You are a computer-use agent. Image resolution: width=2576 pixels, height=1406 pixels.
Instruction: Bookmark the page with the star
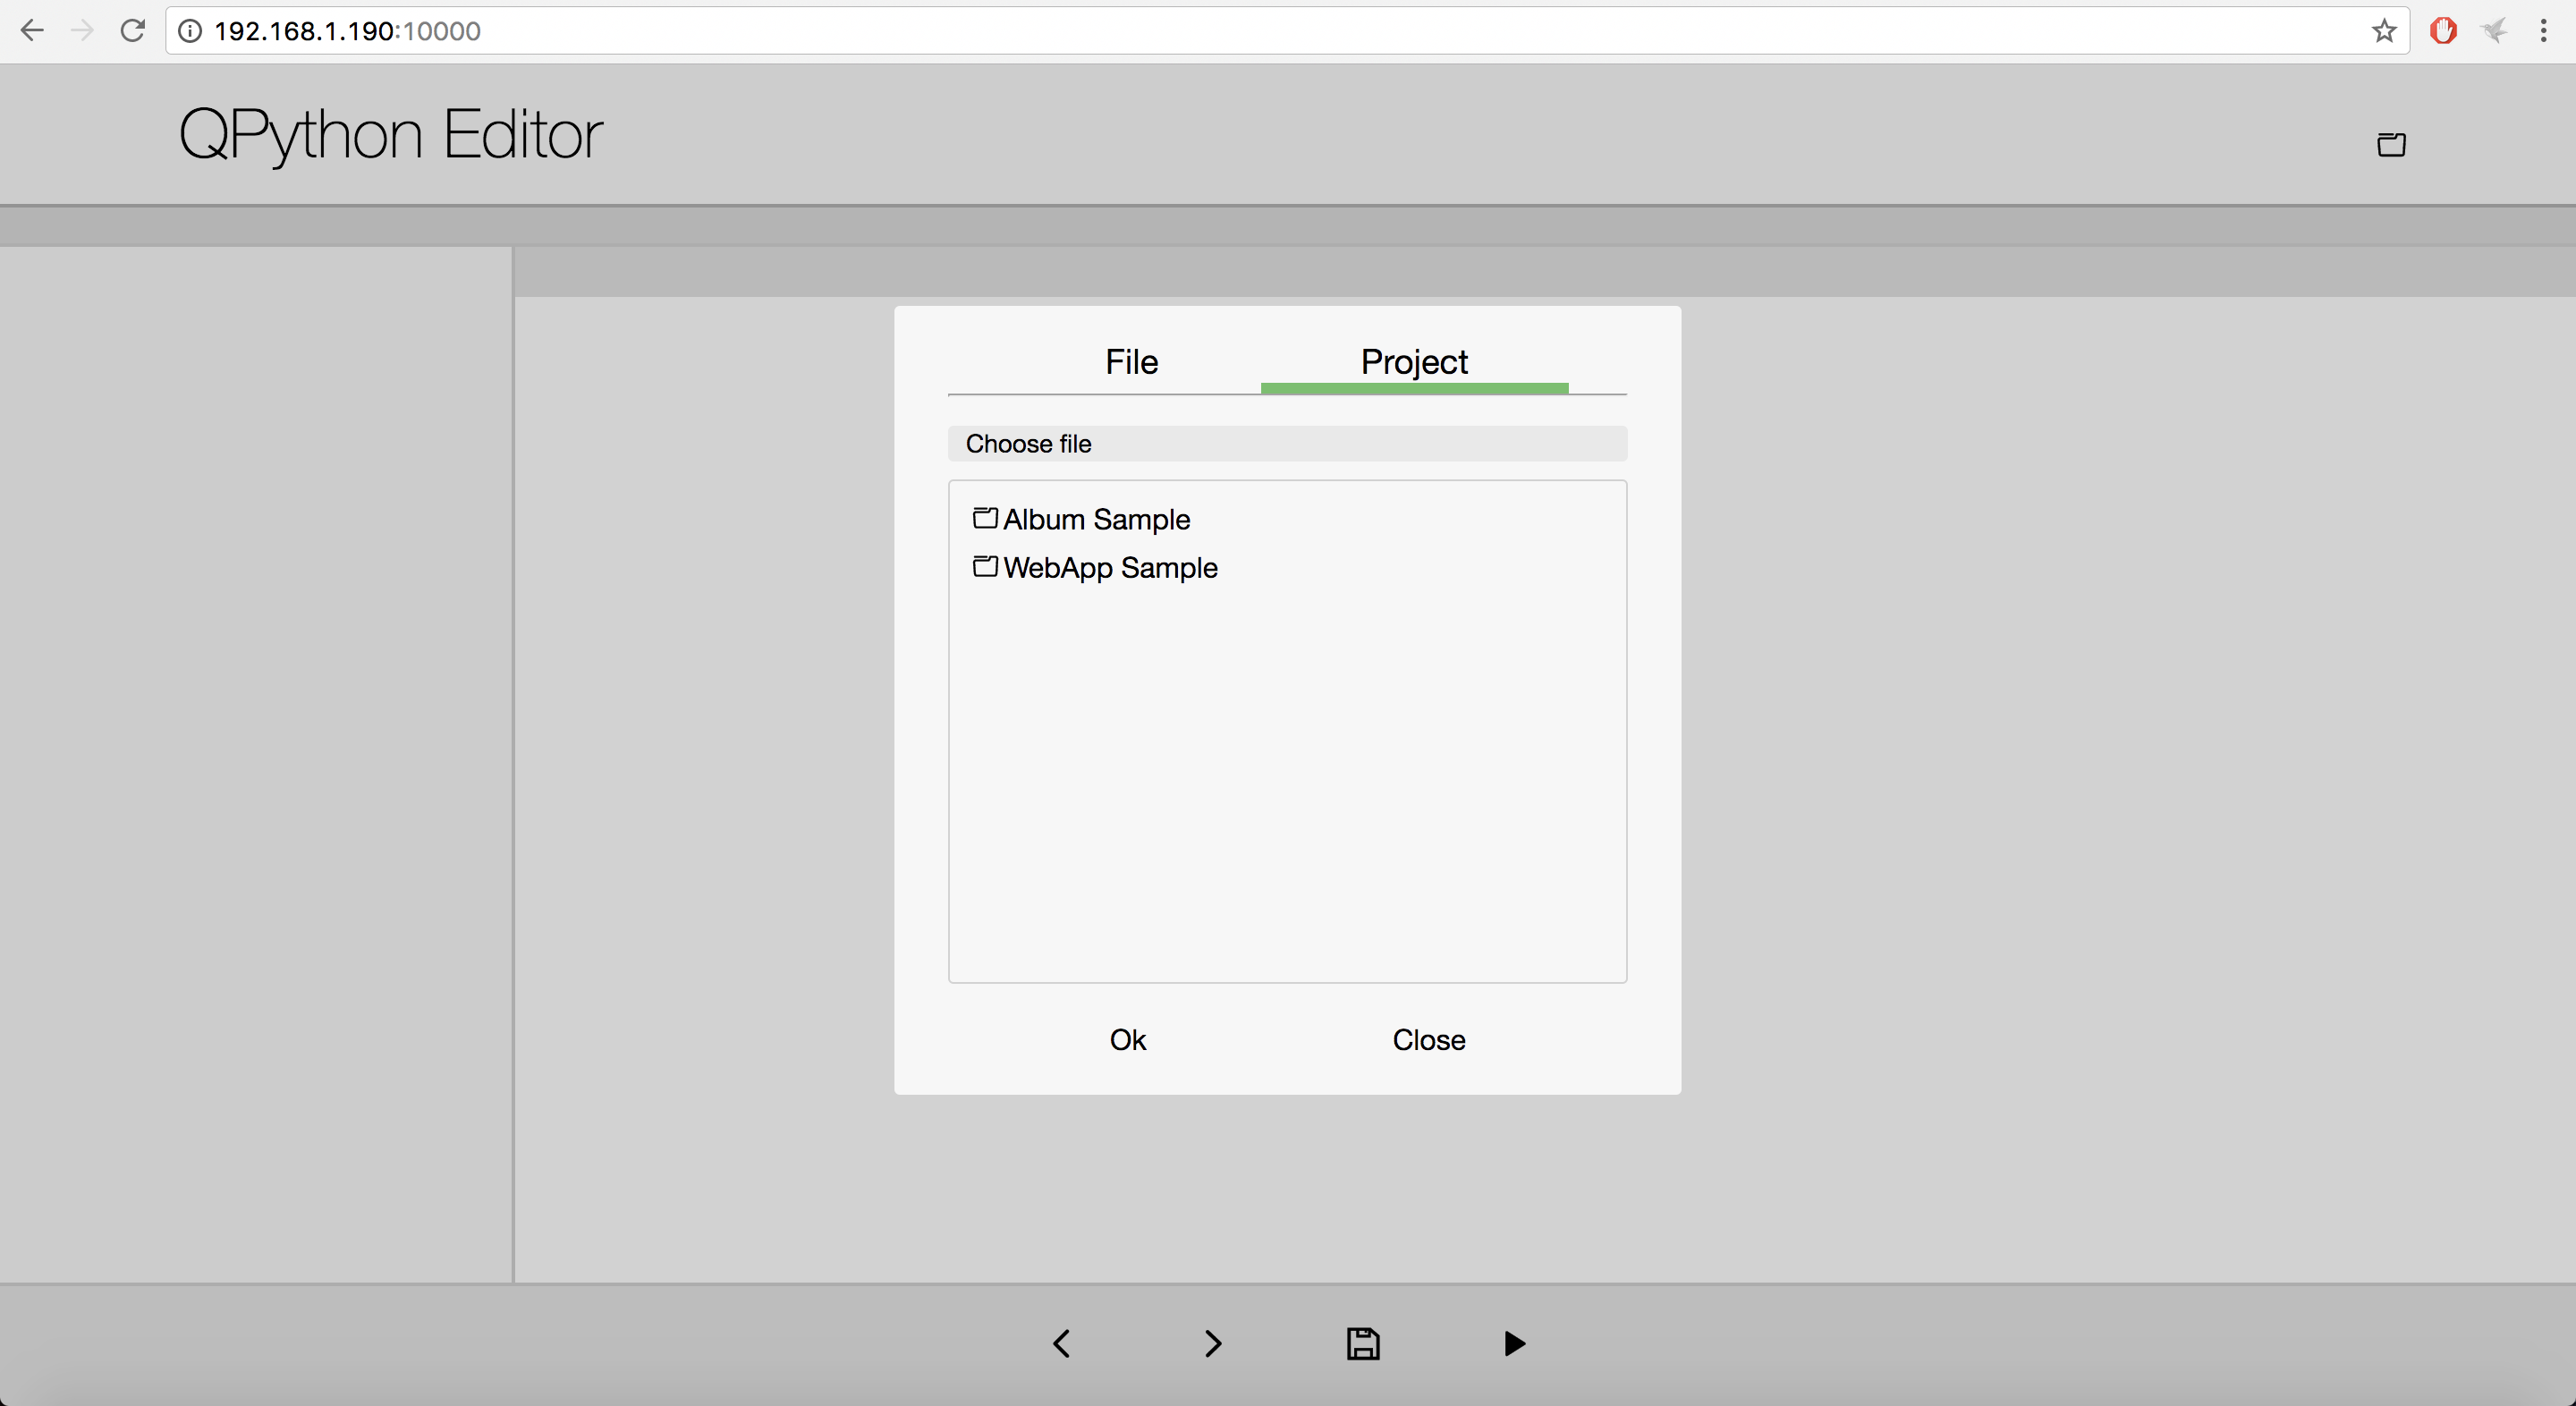coord(2384,31)
